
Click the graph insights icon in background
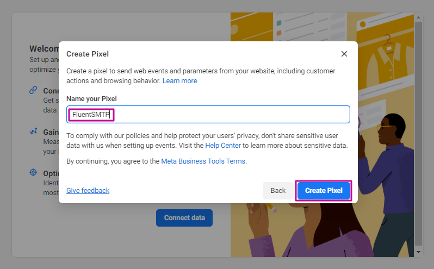33,132
